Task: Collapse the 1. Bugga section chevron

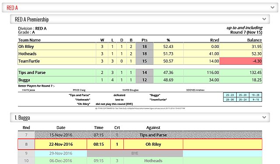Action: tap(264, 117)
